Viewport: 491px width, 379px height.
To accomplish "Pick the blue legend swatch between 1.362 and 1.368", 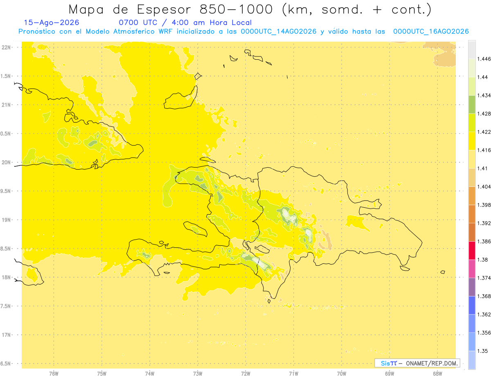I will (x=472, y=305).
